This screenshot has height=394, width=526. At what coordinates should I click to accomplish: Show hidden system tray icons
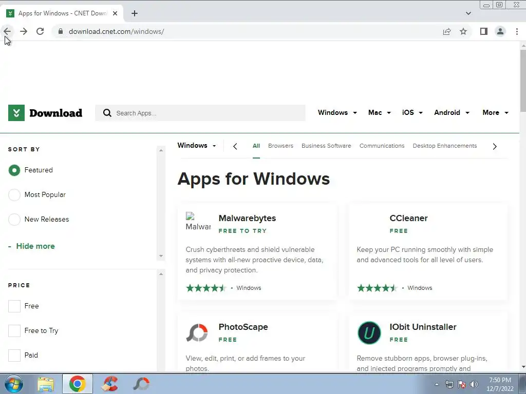(x=437, y=384)
